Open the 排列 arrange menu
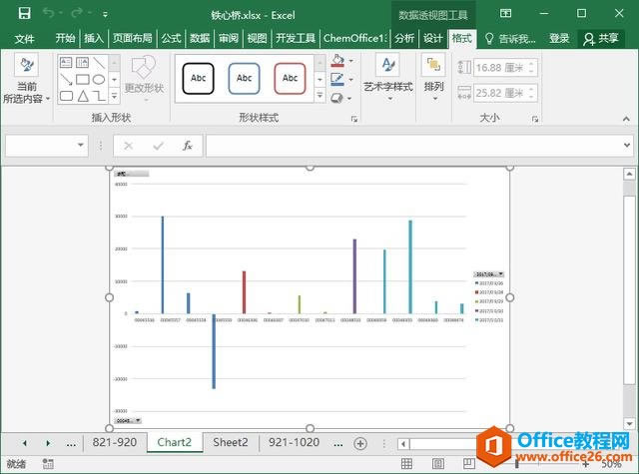The image size is (639, 474). tap(433, 79)
